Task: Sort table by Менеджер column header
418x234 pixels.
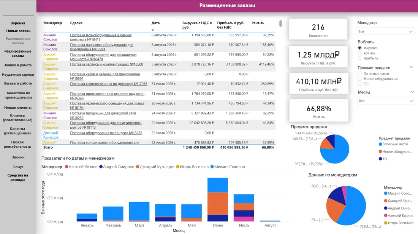Action: coord(52,23)
